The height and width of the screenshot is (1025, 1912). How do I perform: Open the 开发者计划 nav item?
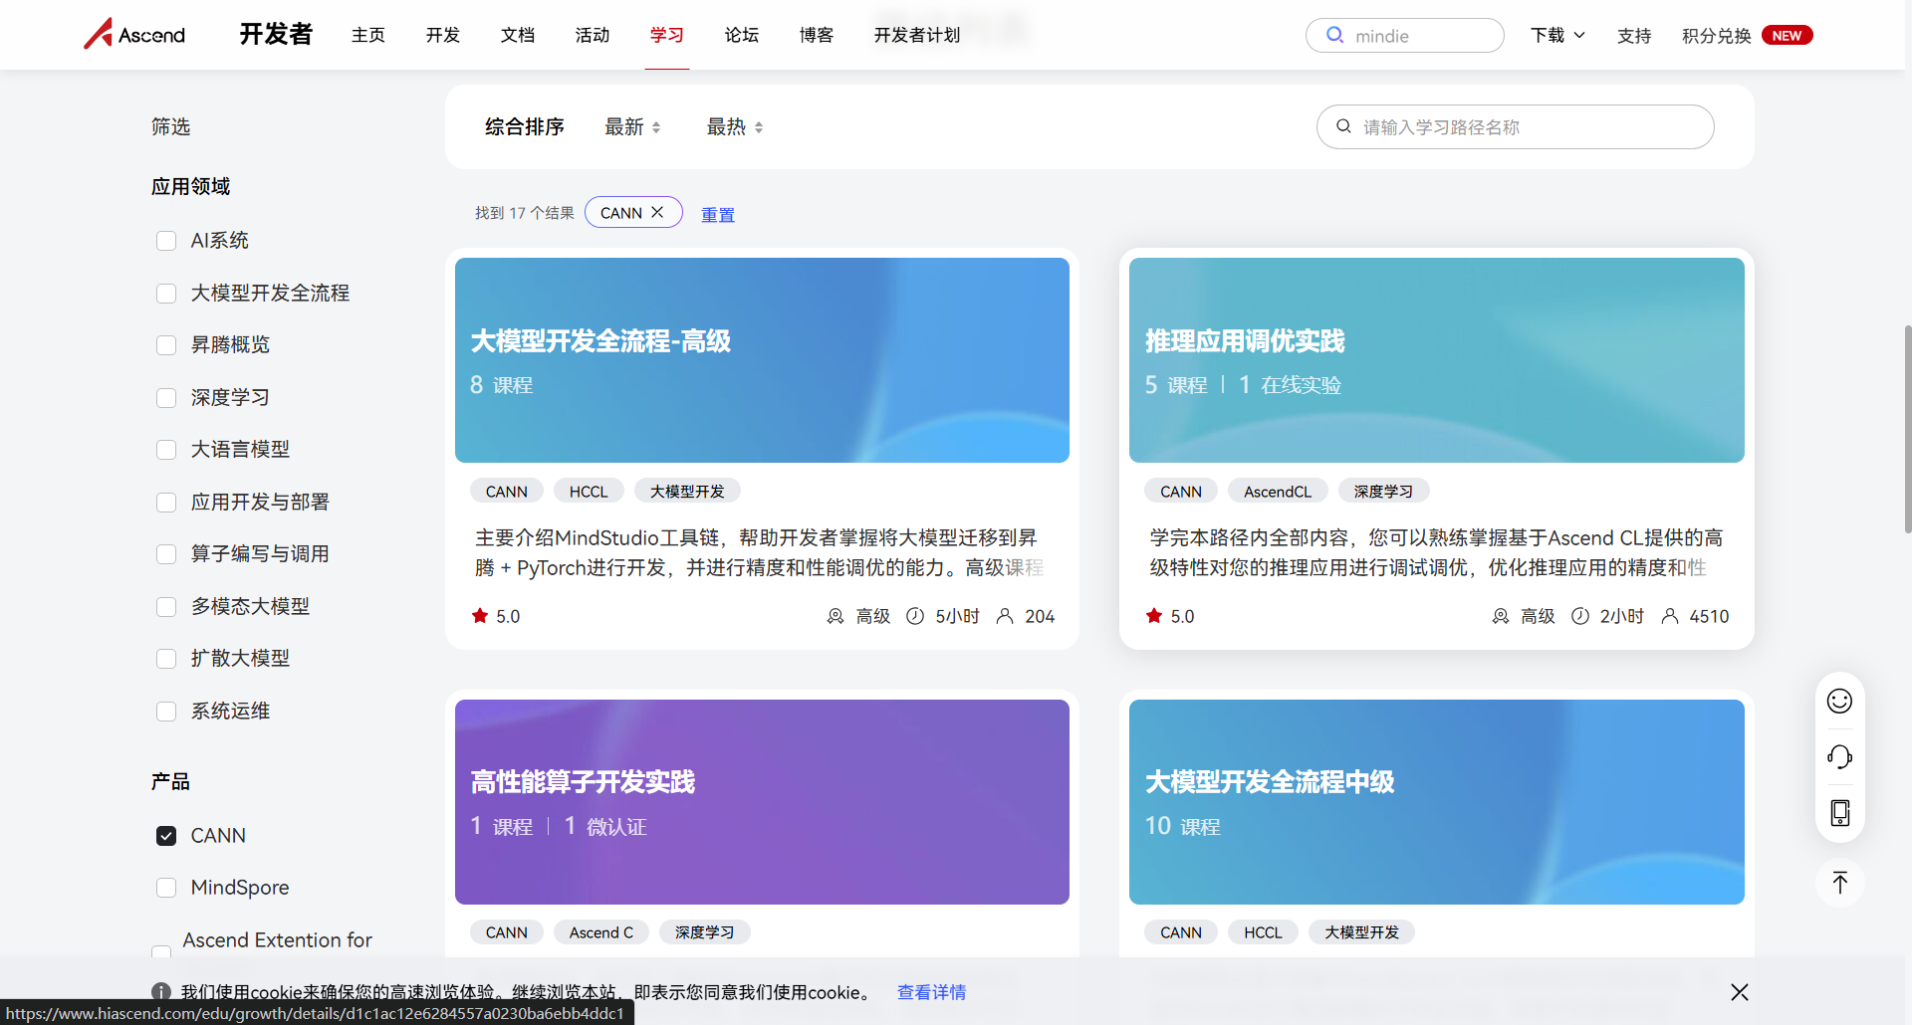click(917, 35)
